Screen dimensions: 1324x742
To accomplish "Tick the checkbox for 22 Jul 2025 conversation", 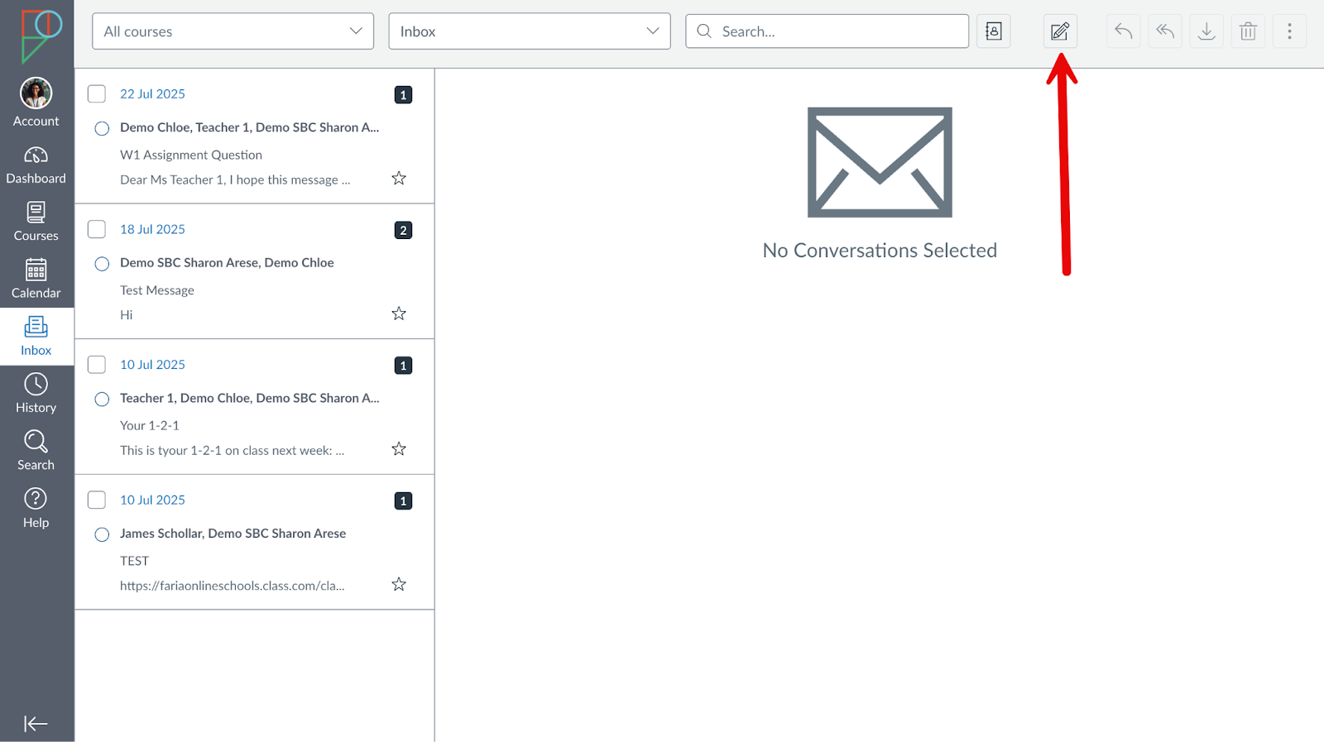I will (x=97, y=94).
